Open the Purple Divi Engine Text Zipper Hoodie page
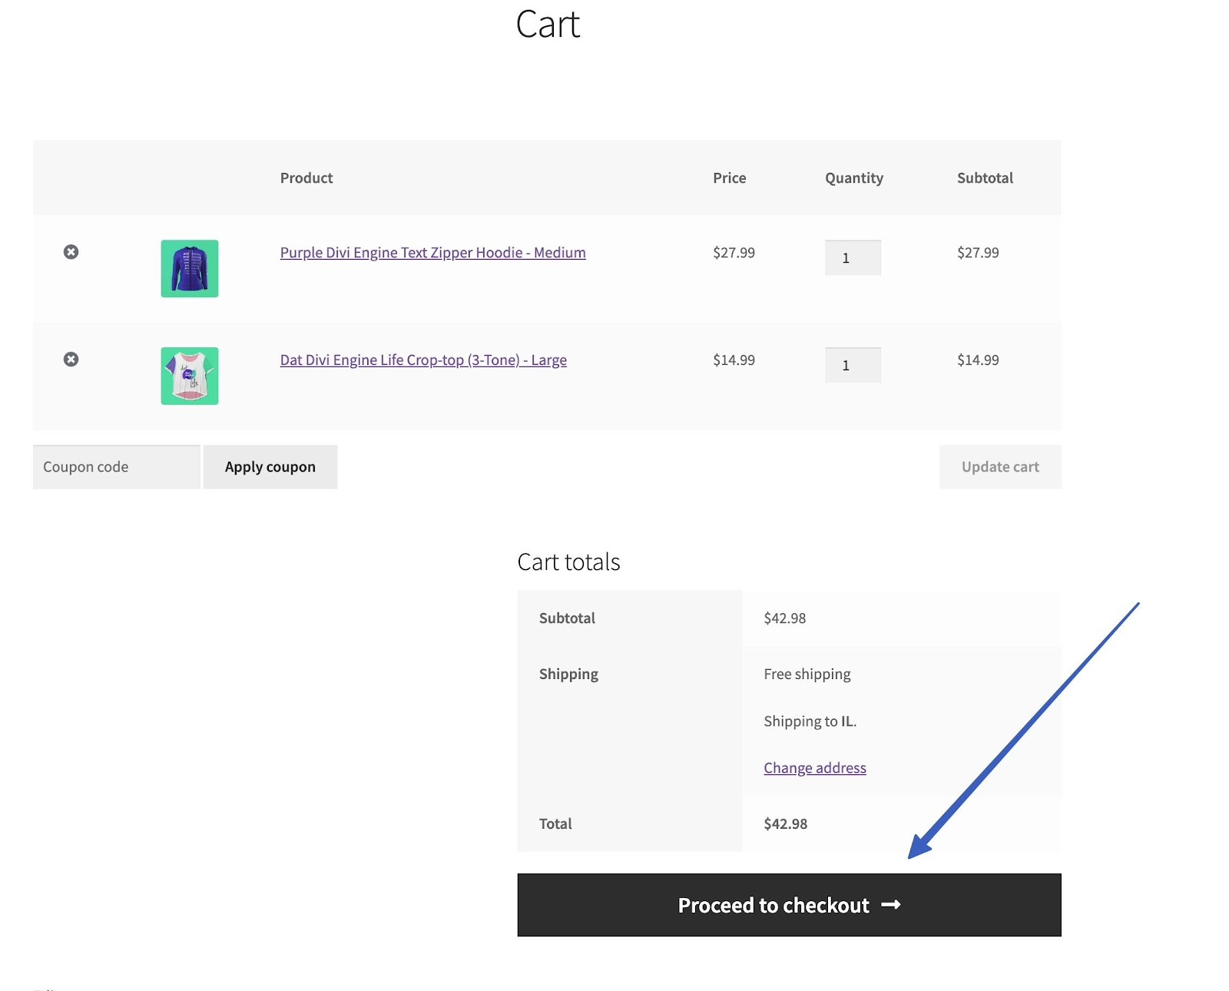Image resolution: width=1229 pixels, height=991 pixels. tap(432, 252)
